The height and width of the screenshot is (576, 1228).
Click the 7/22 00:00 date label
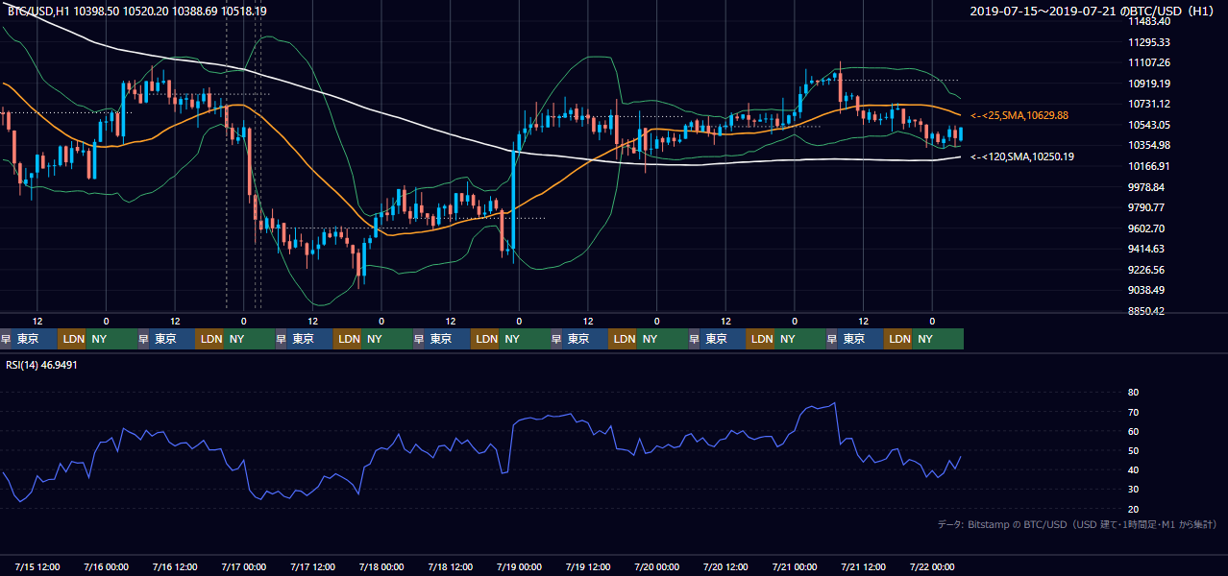932,566
